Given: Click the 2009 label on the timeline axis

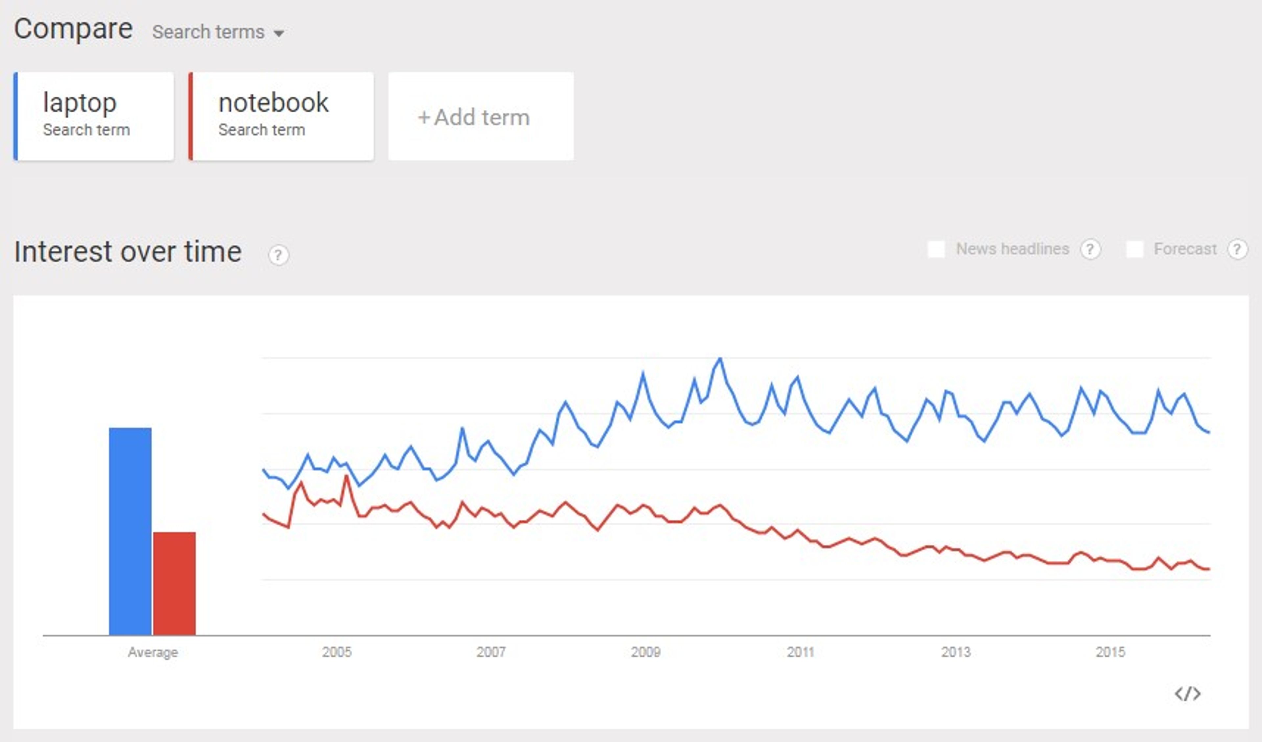Looking at the screenshot, I should pos(646,651).
